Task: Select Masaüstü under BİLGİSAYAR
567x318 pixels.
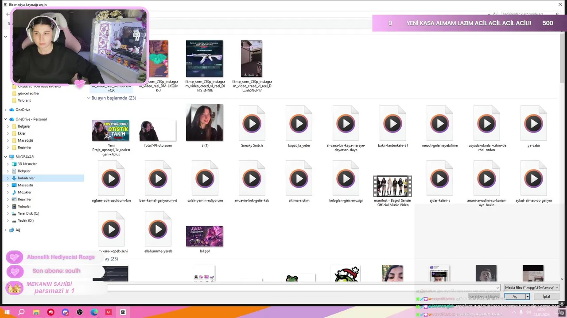Action: pos(25,185)
